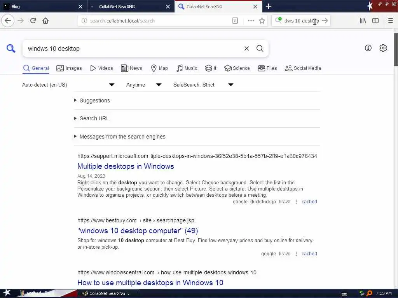Select the It category
The width and height of the screenshot is (398, 298).
point(211,68)
